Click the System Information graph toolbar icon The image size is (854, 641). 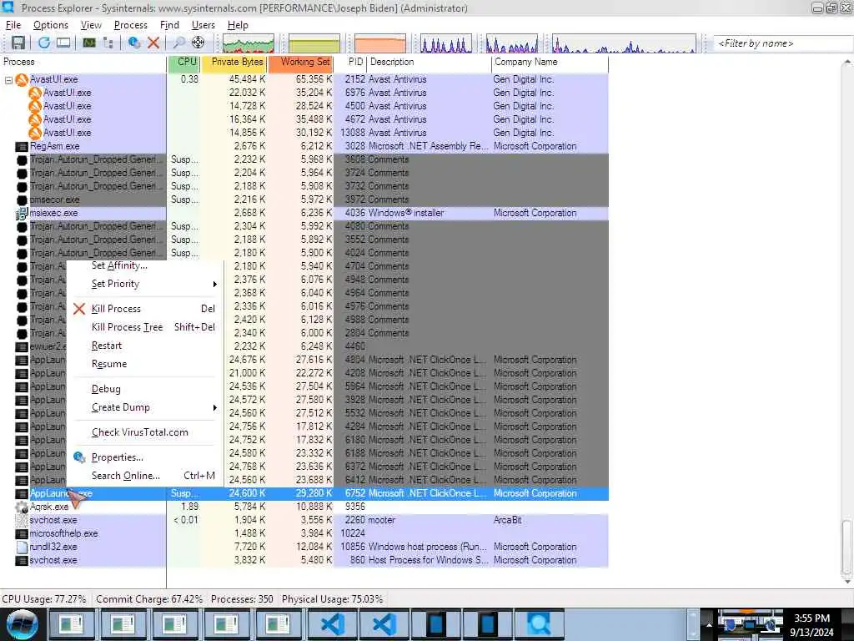(x=88, y=43)
